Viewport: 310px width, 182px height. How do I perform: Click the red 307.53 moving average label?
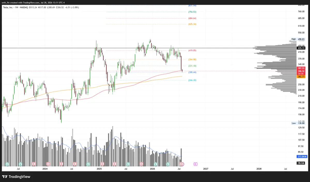tap(301, 68)
